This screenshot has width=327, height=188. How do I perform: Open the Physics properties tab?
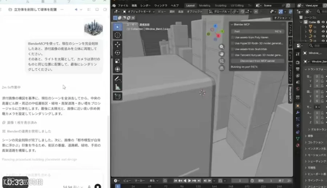[298, 125]
